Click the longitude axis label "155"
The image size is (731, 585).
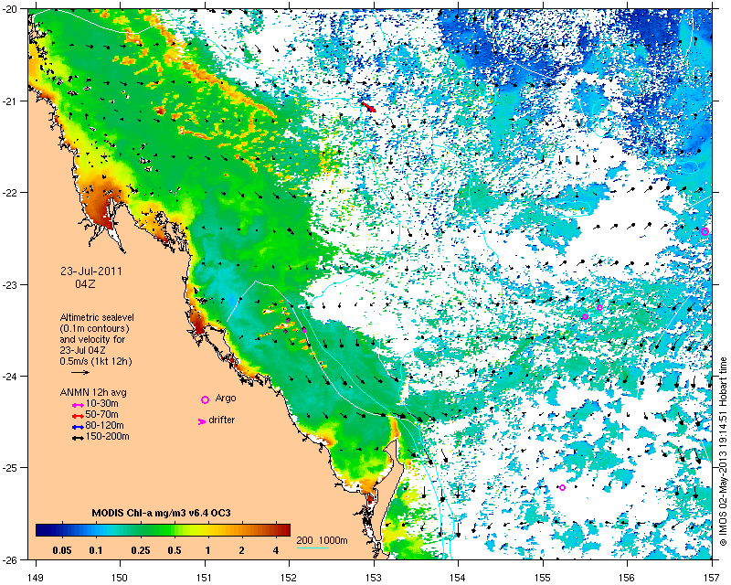tap(543, 578)
